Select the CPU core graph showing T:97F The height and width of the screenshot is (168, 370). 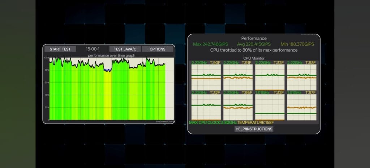301,107
